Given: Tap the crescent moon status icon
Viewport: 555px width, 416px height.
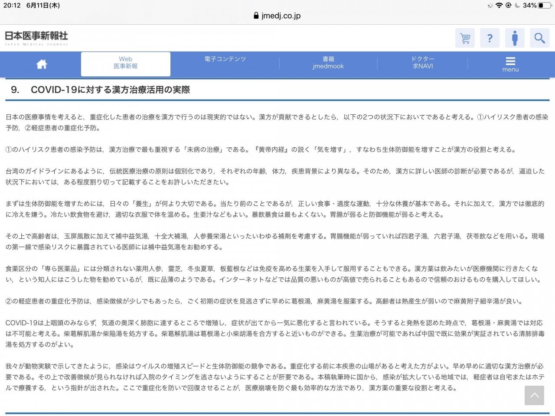Looking at the screenshot, I should pos(517,6).
